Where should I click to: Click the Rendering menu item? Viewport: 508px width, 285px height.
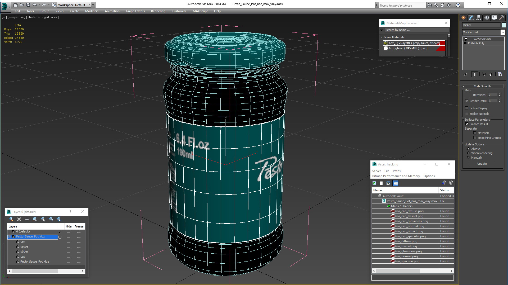point(158,11)
